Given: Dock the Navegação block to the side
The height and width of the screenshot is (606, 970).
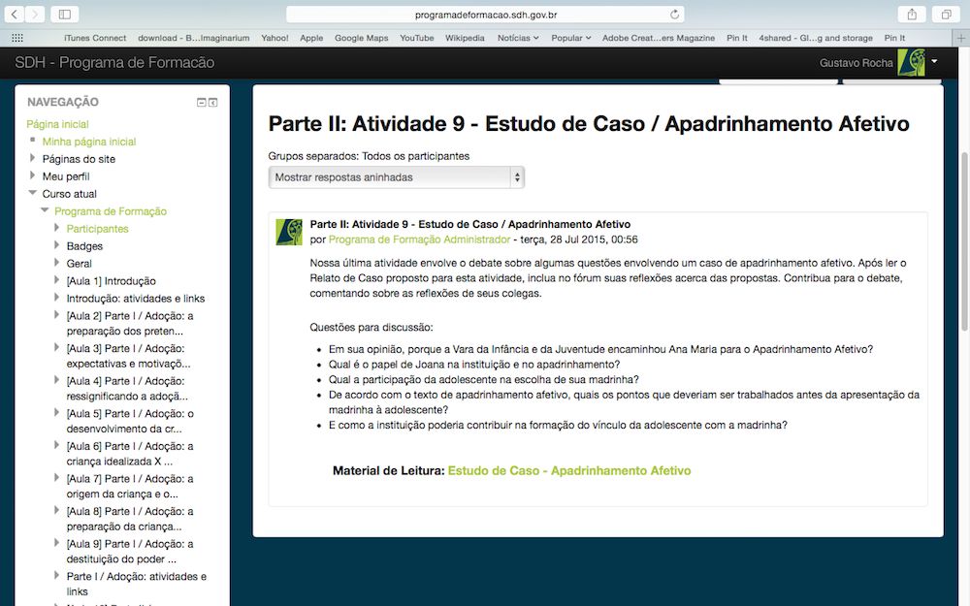Looking at the screenshot, I should pos(213,103).
